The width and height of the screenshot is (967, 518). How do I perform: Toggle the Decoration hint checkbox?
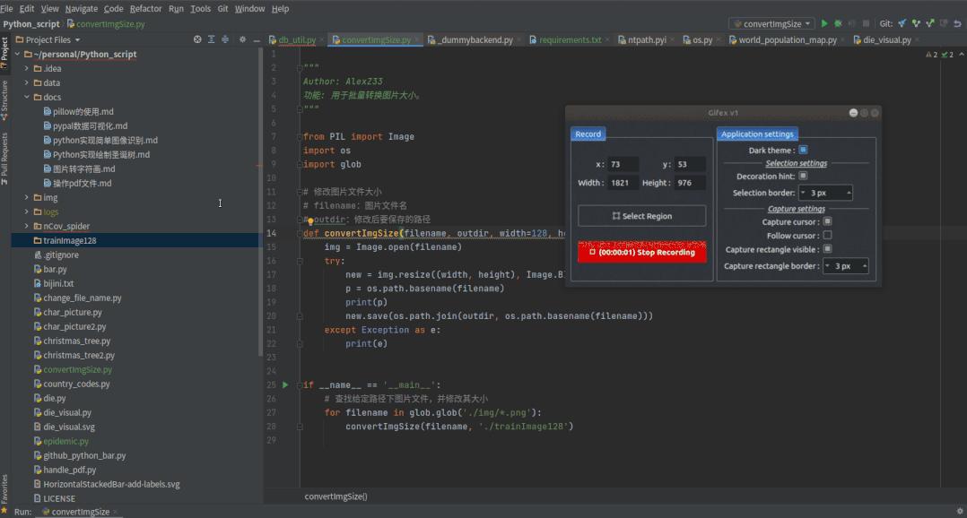(x=803, y=176)
